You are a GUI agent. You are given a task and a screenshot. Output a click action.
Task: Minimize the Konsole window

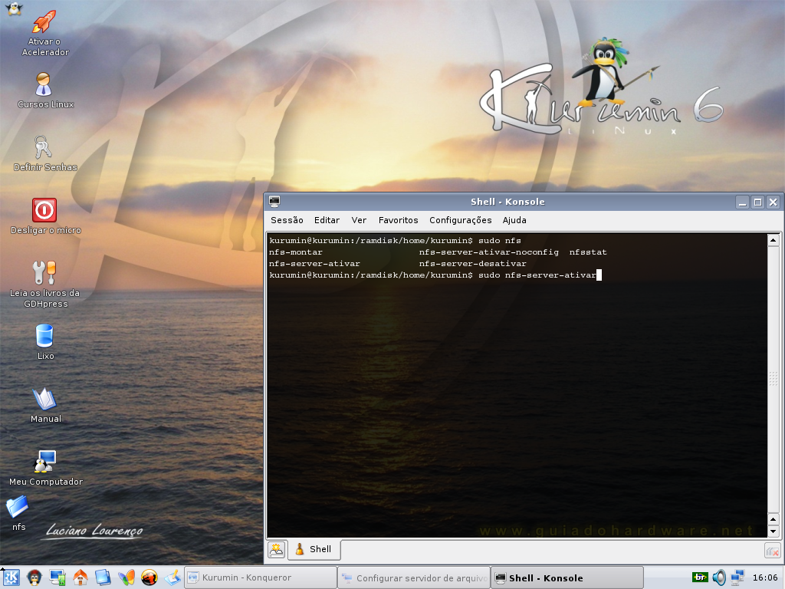coord(742,202)
